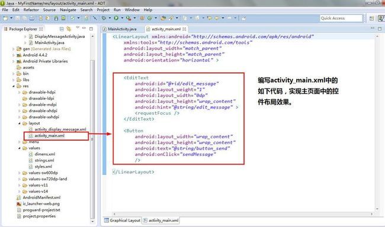The height and width of the screenshot is (227, 385).
Task: Click the green Run button icon
Action: 116,18
